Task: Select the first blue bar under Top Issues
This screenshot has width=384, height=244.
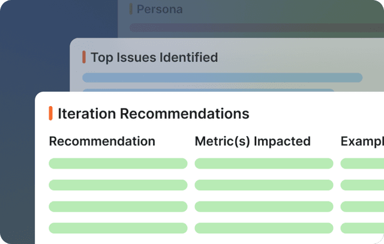Action: 222,77
